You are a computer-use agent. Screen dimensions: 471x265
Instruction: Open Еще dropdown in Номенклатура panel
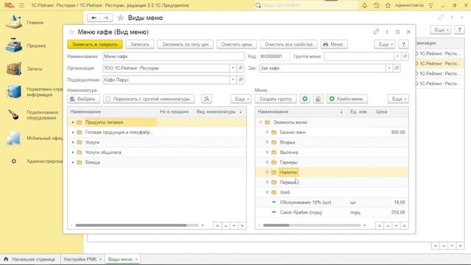click(x=241, y=99)
